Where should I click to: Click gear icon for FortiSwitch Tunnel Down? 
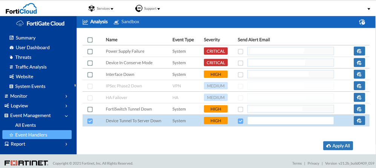(359, 109)
